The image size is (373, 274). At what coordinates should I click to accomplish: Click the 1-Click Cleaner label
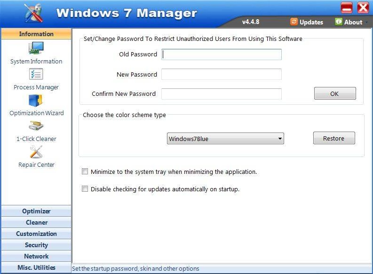36,139
